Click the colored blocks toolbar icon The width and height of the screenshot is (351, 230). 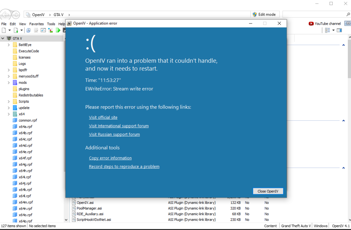click(x=51, y=30)
